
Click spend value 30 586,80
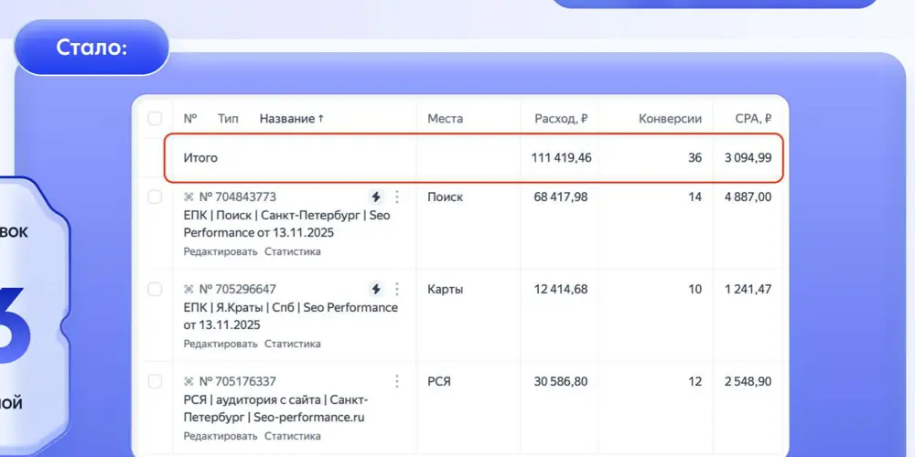coord(561,382)
